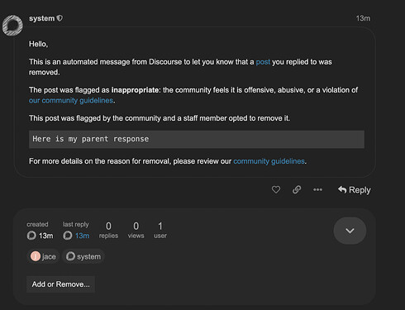This screenshot has width=405, height=310.
Task: Click the last reply avatar icon
Action: pyautogui.click(x=68, y=236)
